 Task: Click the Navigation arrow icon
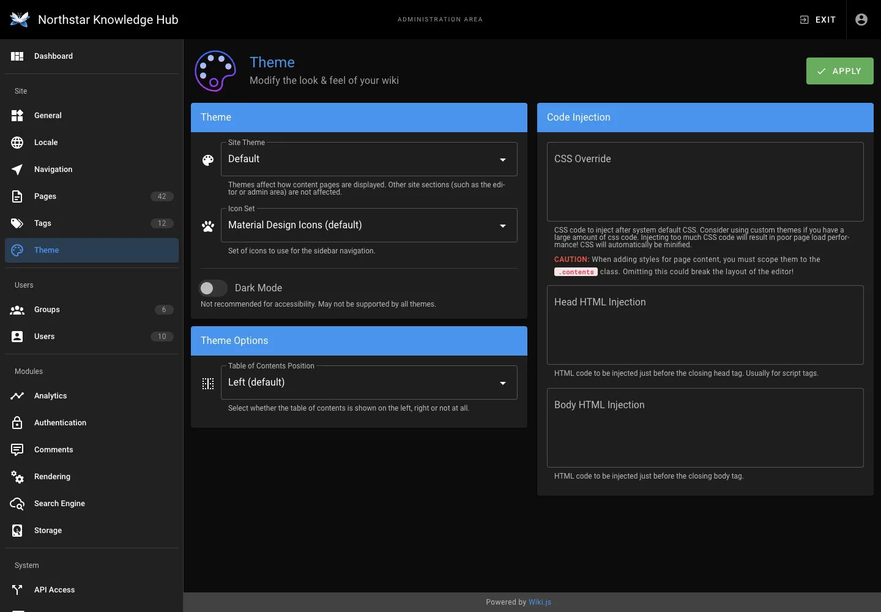tap(17, 170)
